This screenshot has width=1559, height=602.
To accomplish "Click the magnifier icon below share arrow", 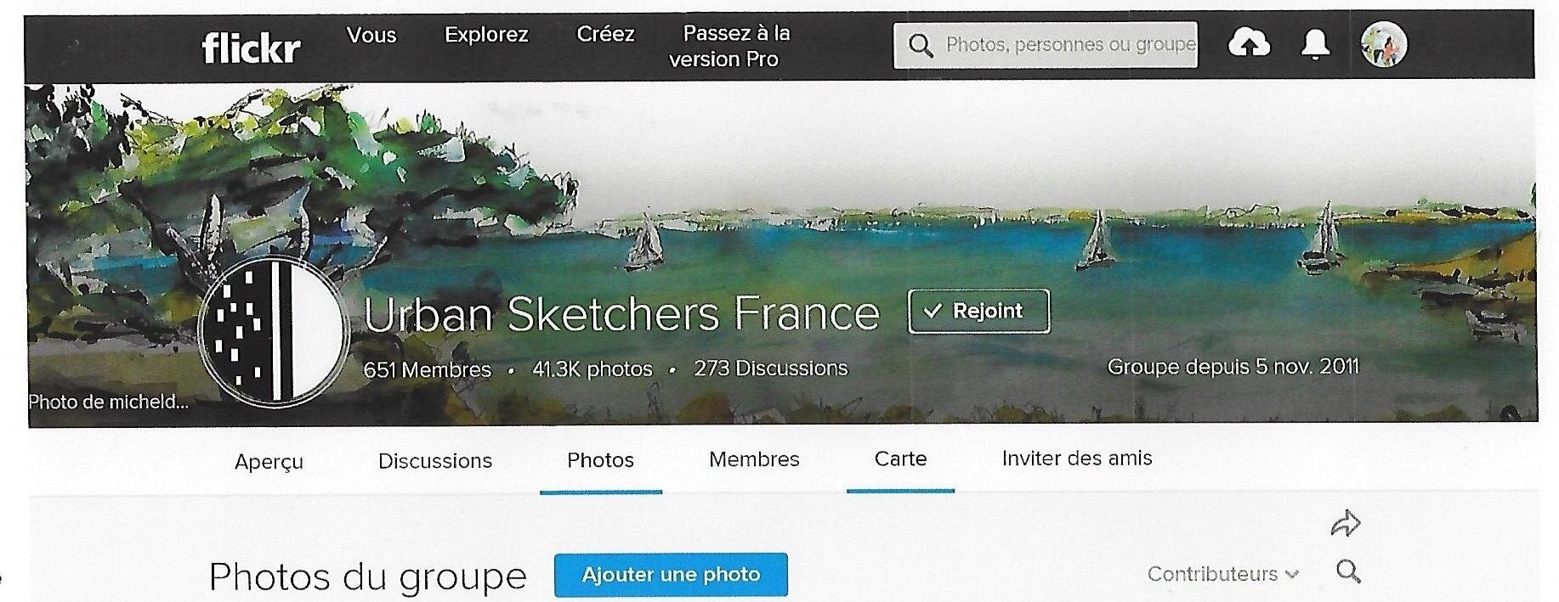I will coord(1348,571).
